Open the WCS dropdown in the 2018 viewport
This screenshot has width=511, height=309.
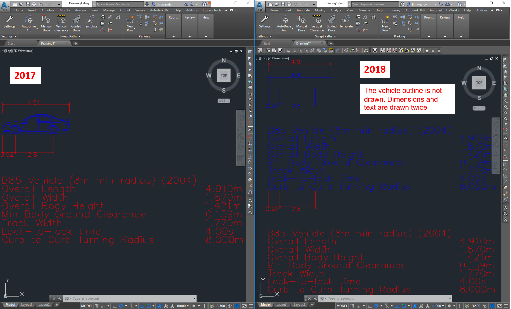click(479, 108)
